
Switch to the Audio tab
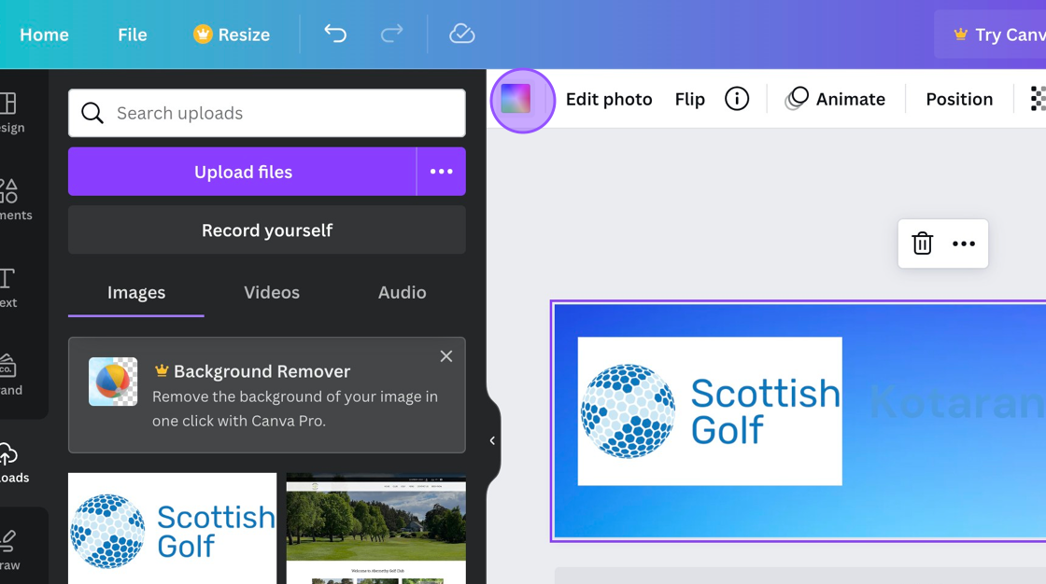402,292
